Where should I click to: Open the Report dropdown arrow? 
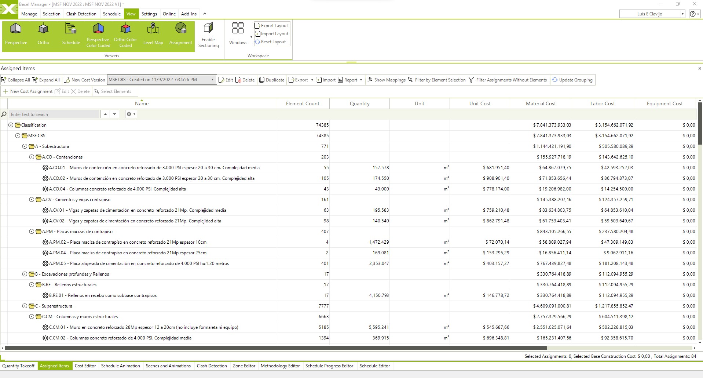click(x=361, y=80)
